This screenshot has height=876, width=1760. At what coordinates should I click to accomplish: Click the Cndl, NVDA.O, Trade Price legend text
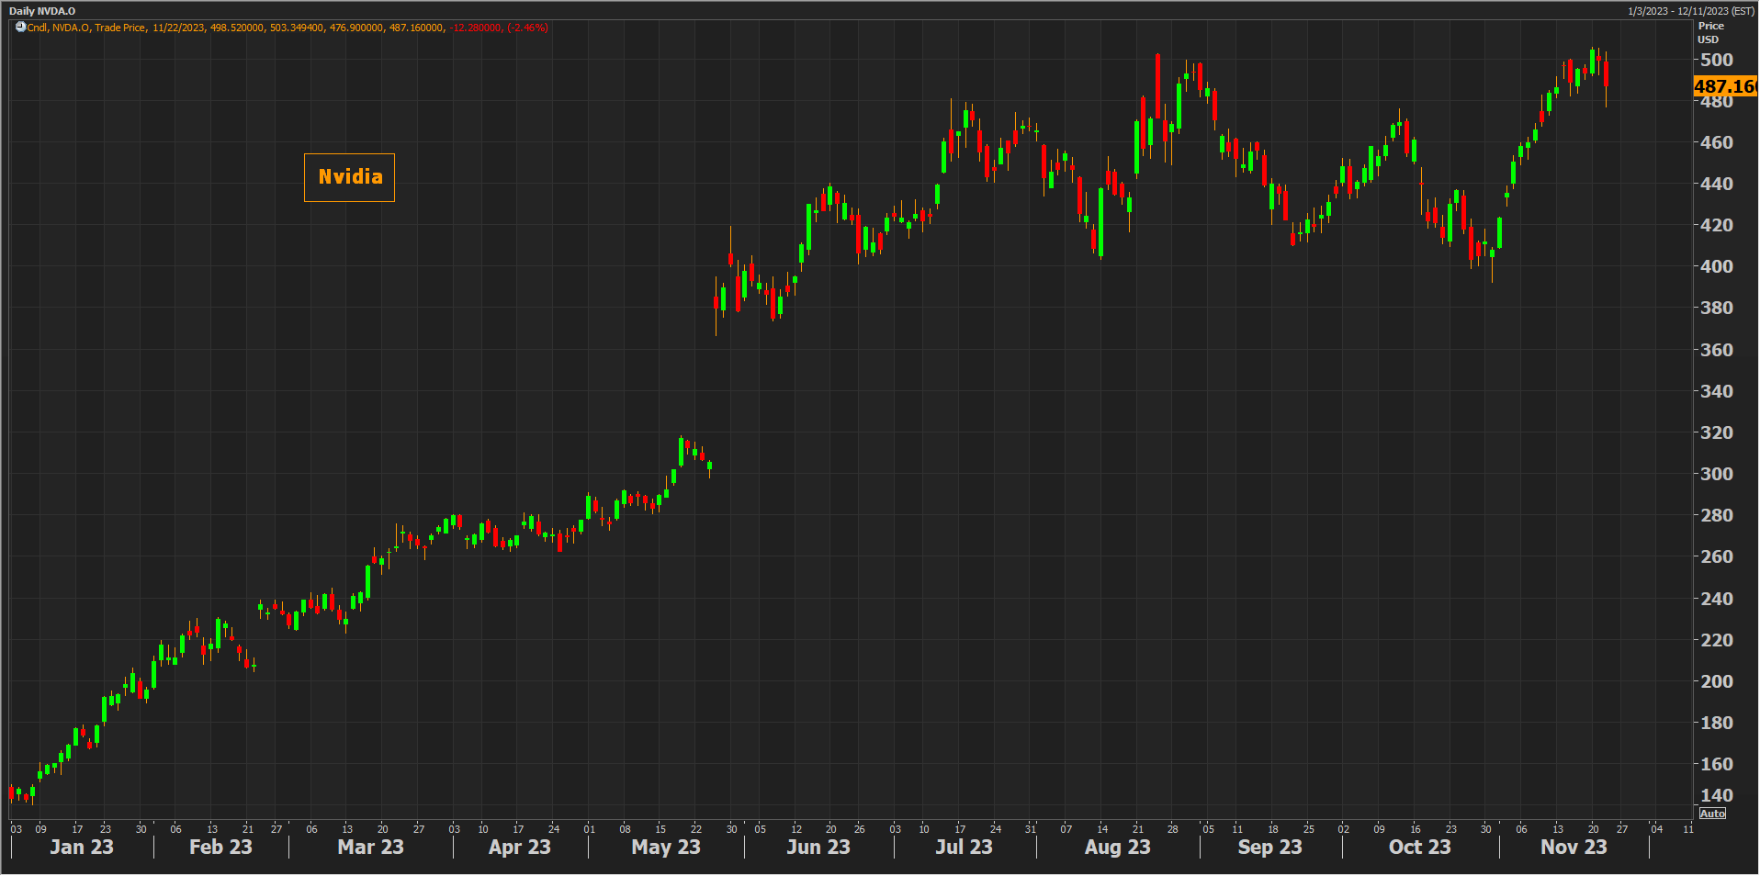[86, 28]
